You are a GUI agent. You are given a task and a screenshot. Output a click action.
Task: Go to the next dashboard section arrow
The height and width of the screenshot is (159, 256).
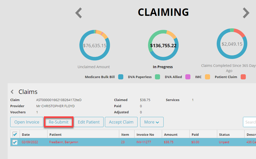pos(246,13)
